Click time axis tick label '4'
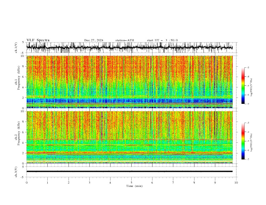 (x=110, y=183)
